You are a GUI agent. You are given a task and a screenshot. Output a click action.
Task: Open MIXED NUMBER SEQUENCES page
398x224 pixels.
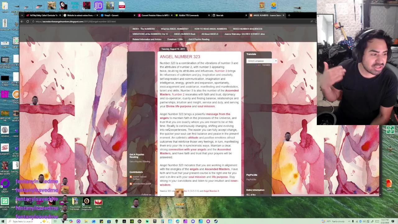(x=248, y=29)
